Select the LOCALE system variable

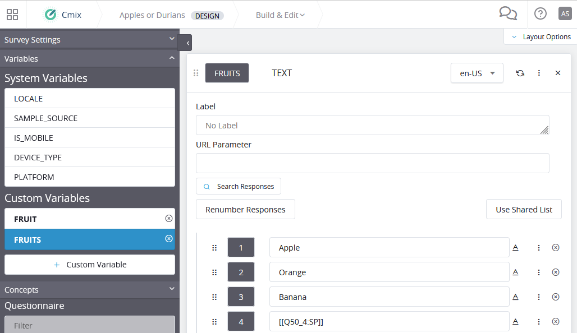click(x=89, y=99)
